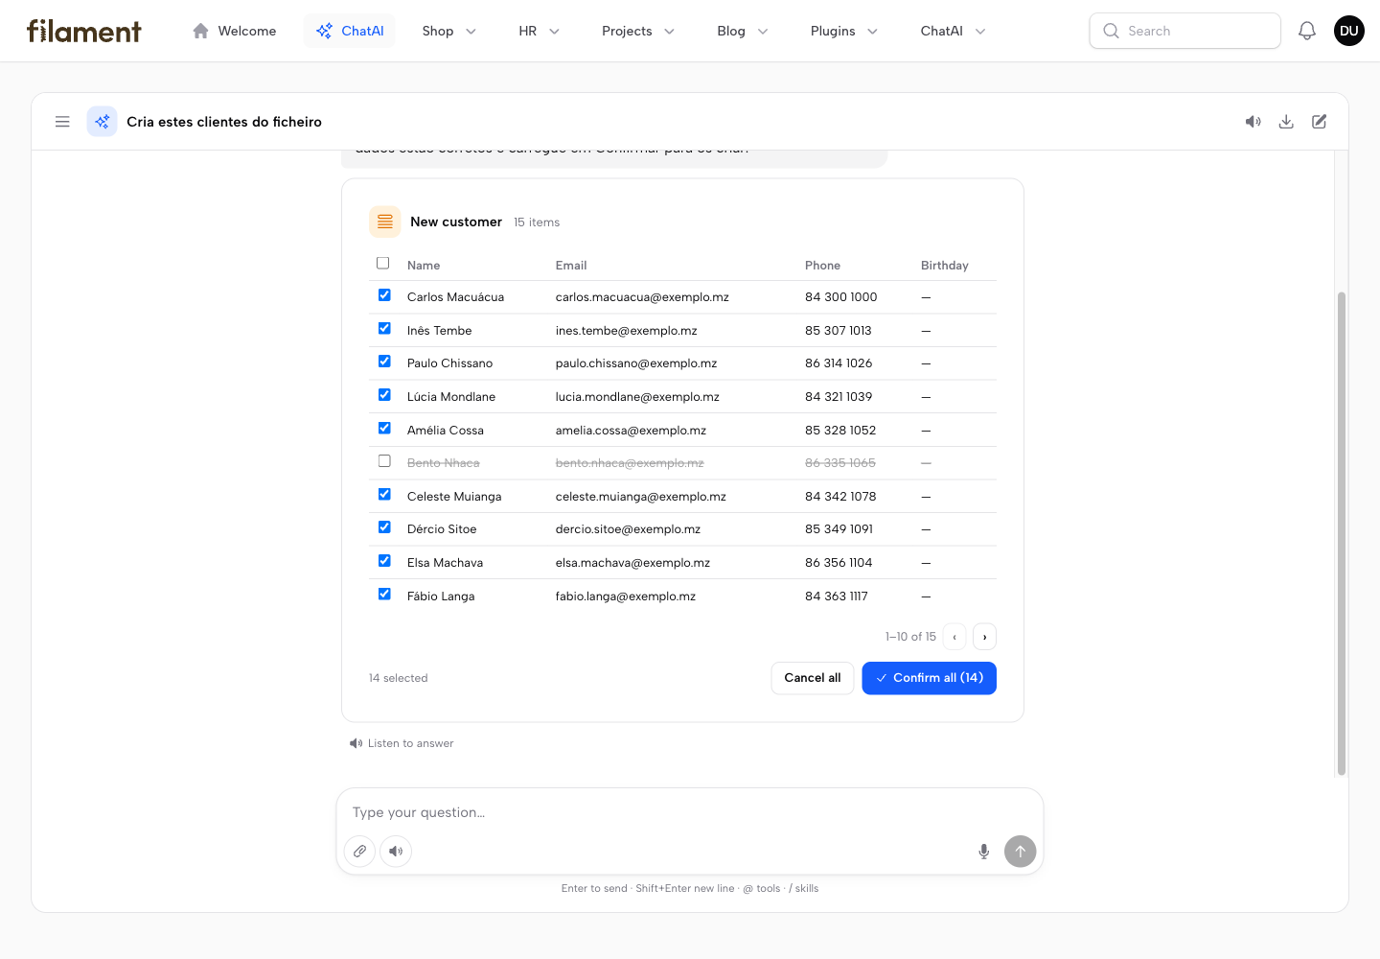Expand the HR dropdown menu
This screenshot has width=1380, height=959.
coord(540,31)
